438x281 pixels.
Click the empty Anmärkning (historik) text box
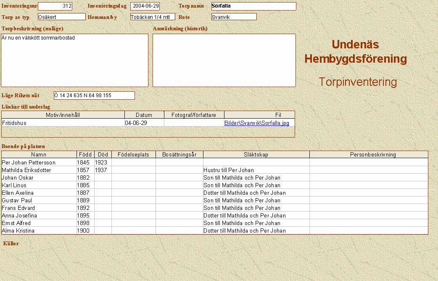[x=224, y=60]
